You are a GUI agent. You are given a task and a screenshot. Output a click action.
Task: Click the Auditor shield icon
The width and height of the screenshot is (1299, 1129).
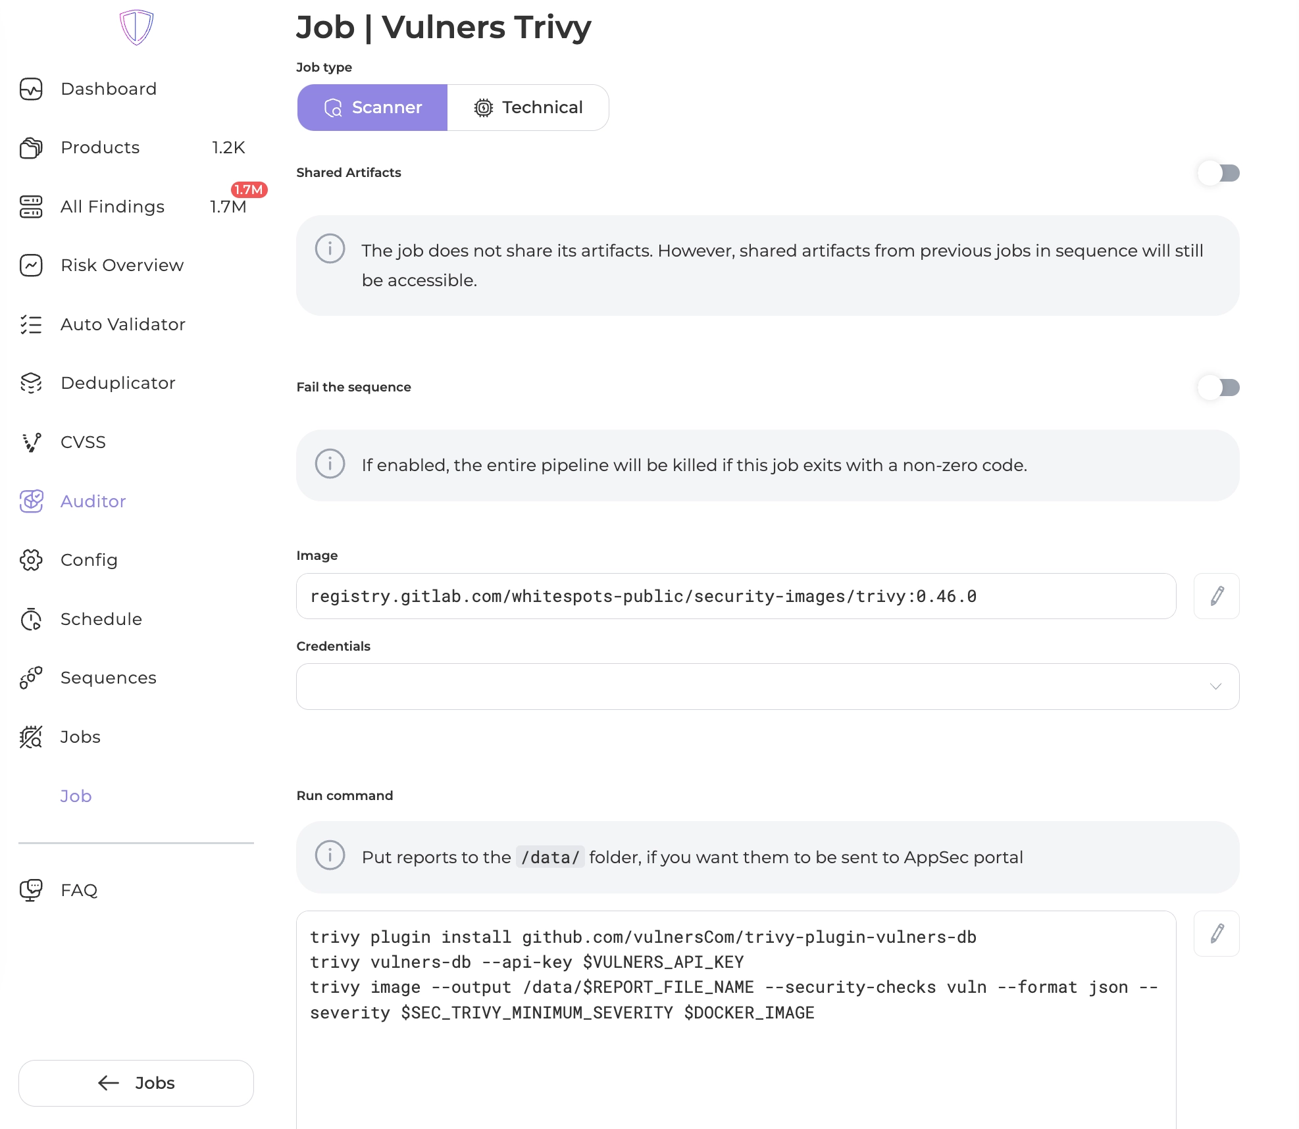click(x=31, y=501)
